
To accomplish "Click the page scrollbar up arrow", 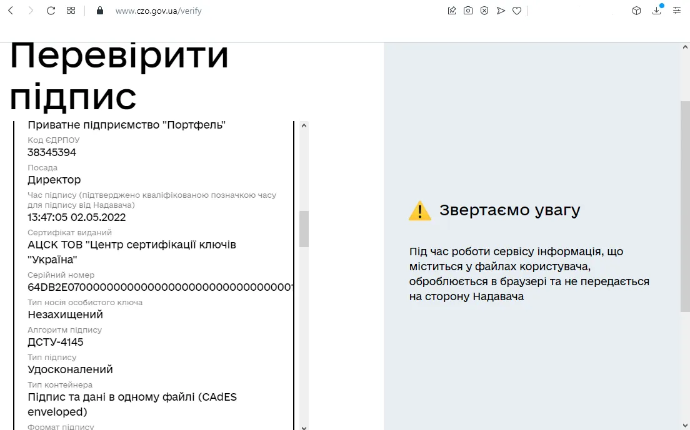I will coord(685,47).
